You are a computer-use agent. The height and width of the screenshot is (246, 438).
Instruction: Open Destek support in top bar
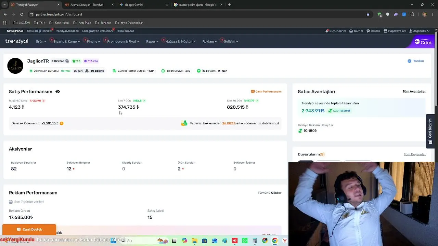coord(373,31)
